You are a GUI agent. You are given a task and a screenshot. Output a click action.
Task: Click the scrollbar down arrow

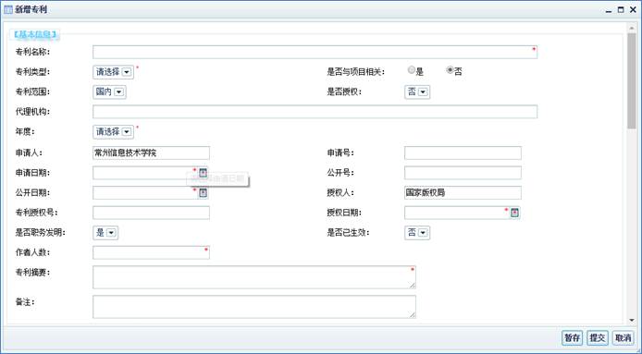pyautogui.click(x=632, y=320)
